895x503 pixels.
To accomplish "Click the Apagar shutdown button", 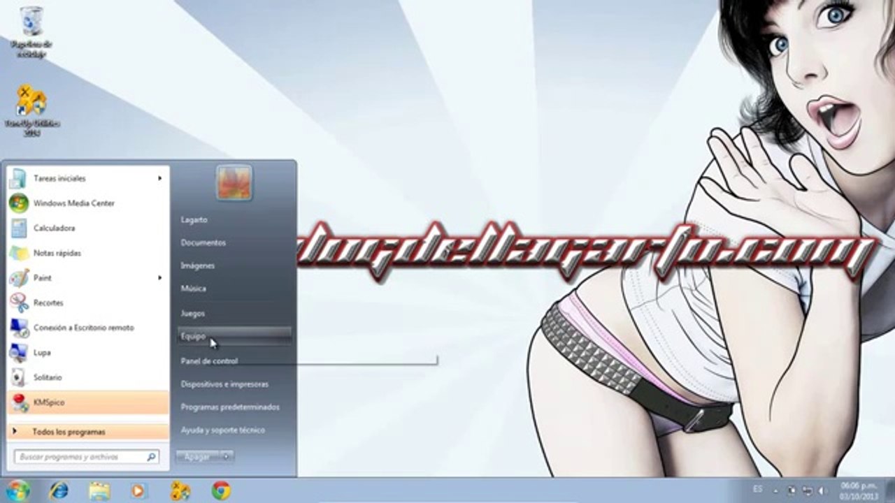I will (x=197, y=456).
